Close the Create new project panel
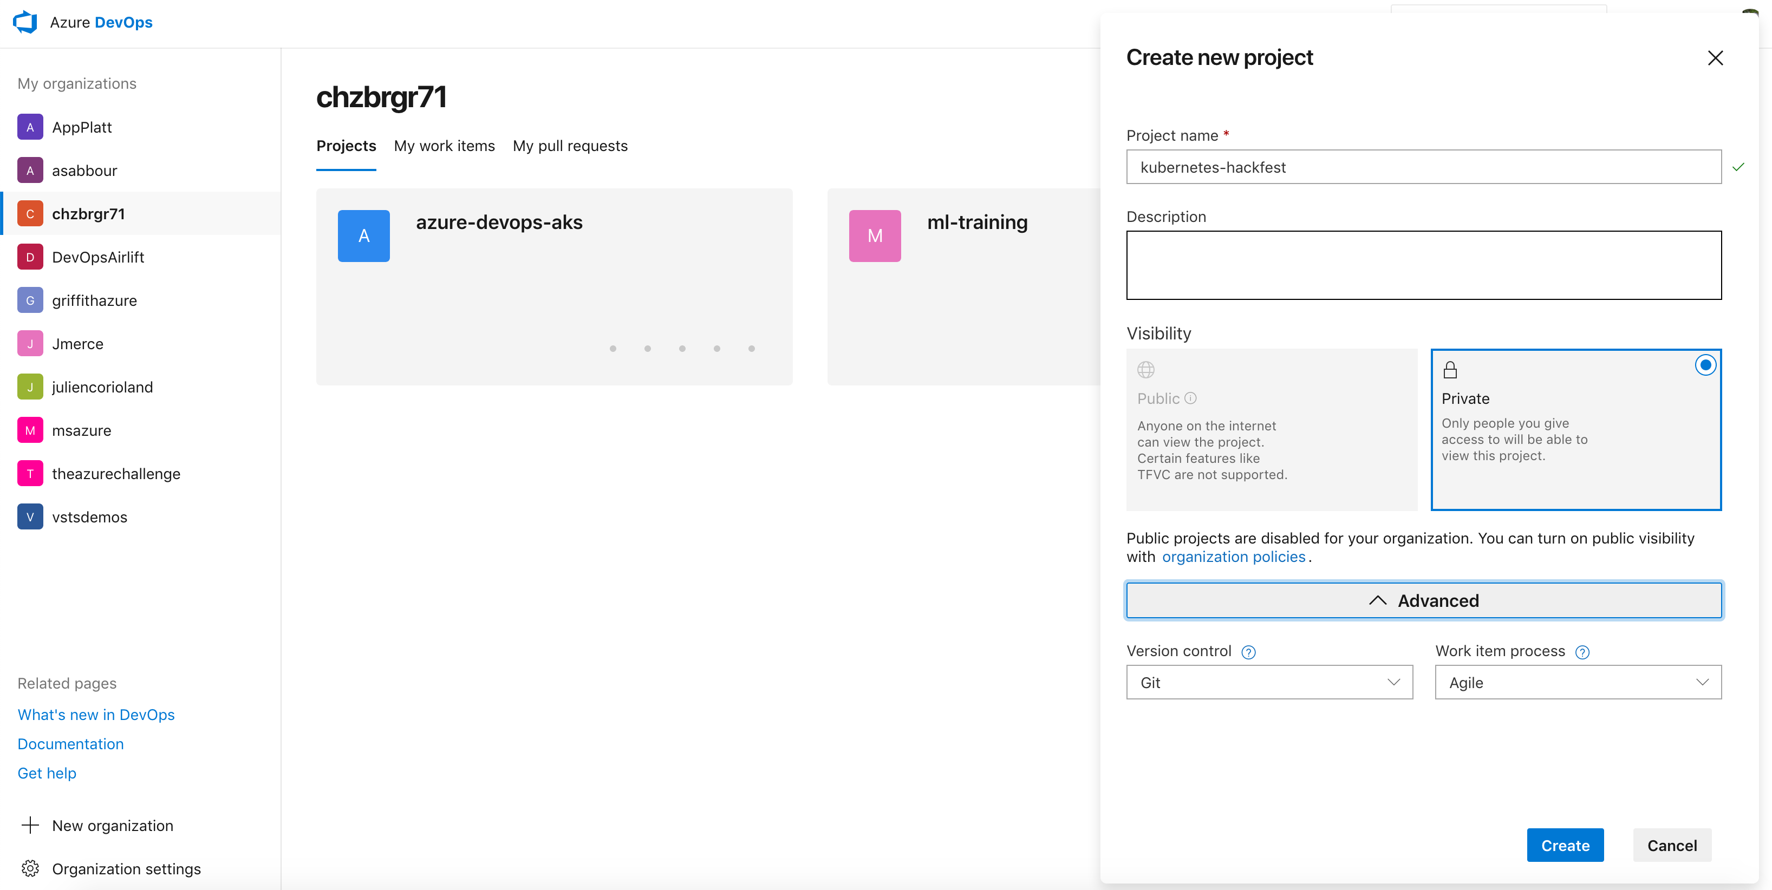This screenshot has height=890, width=1772. pos(1716,58)
